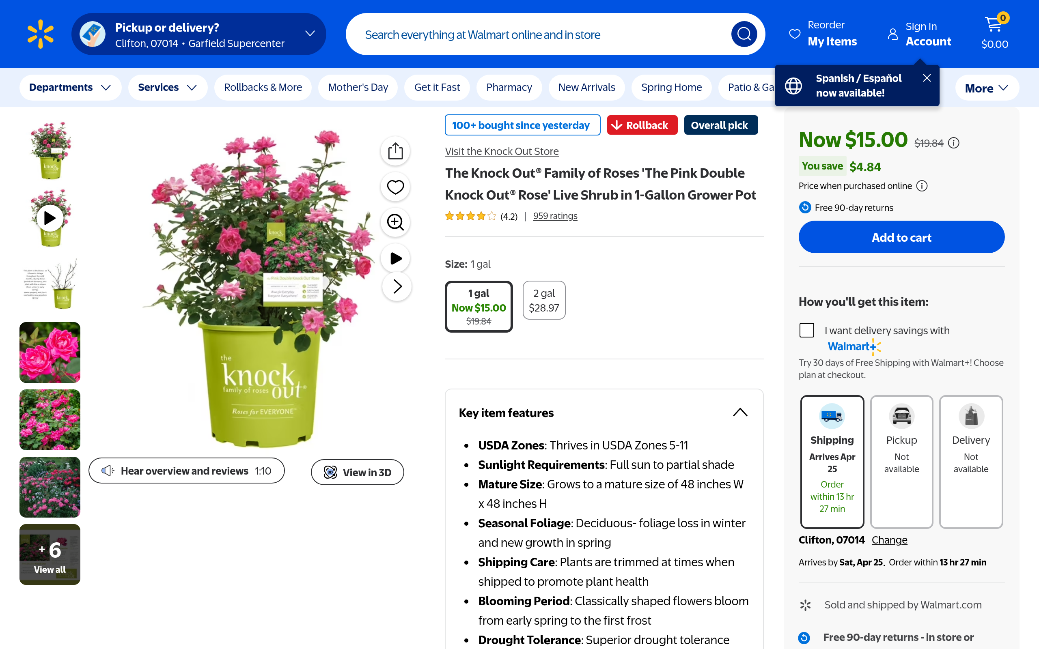Click the Walmart spark logo
The width and height of the screenshot is (1039, 649).
pyautogui.click(x=40, y=34)
